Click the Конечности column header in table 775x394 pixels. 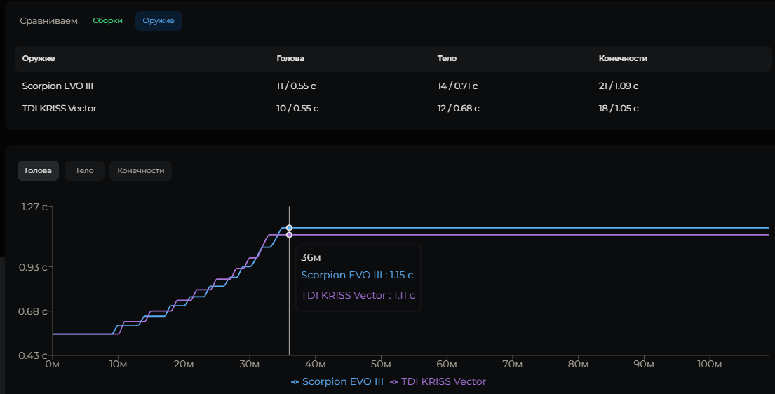point(623,58)
